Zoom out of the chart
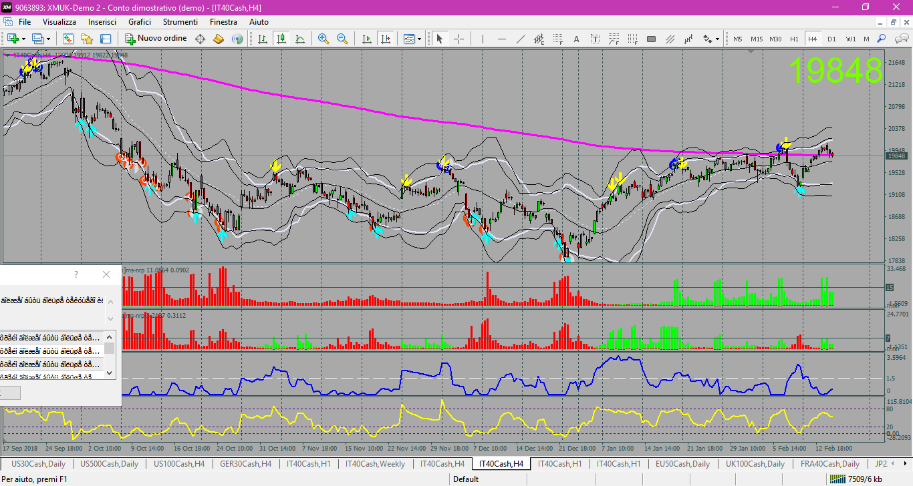Screen dimensions: 913x486 (342, 39)
